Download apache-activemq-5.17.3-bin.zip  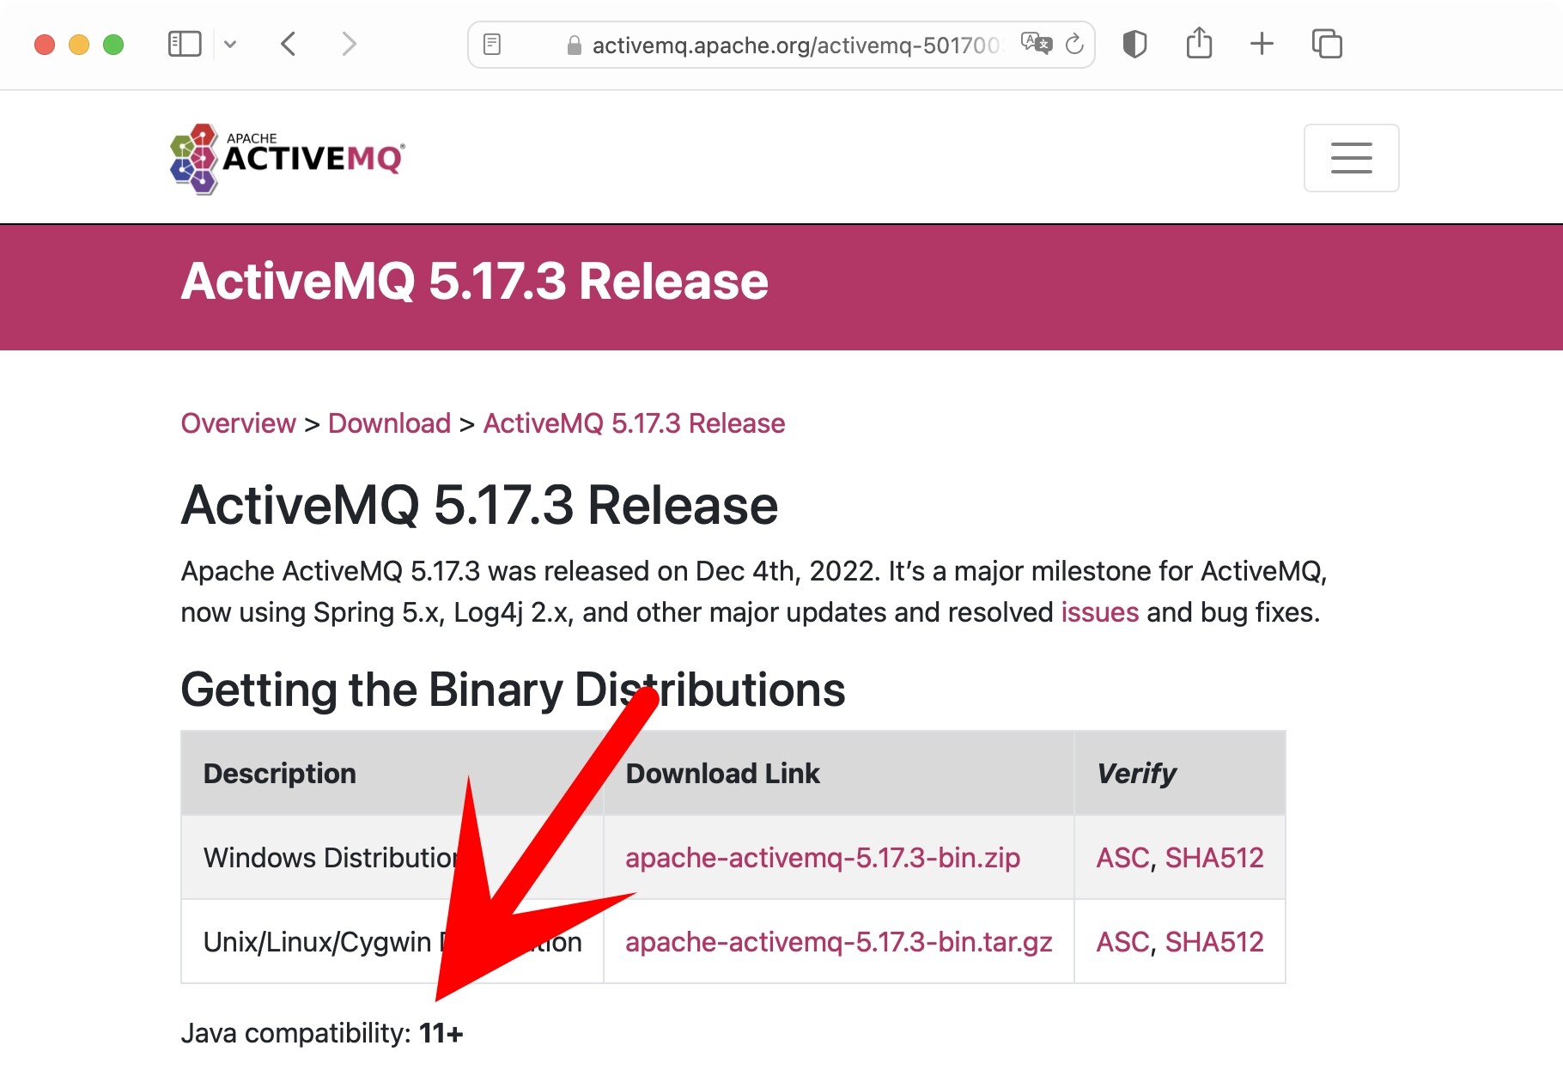(822, 858)
